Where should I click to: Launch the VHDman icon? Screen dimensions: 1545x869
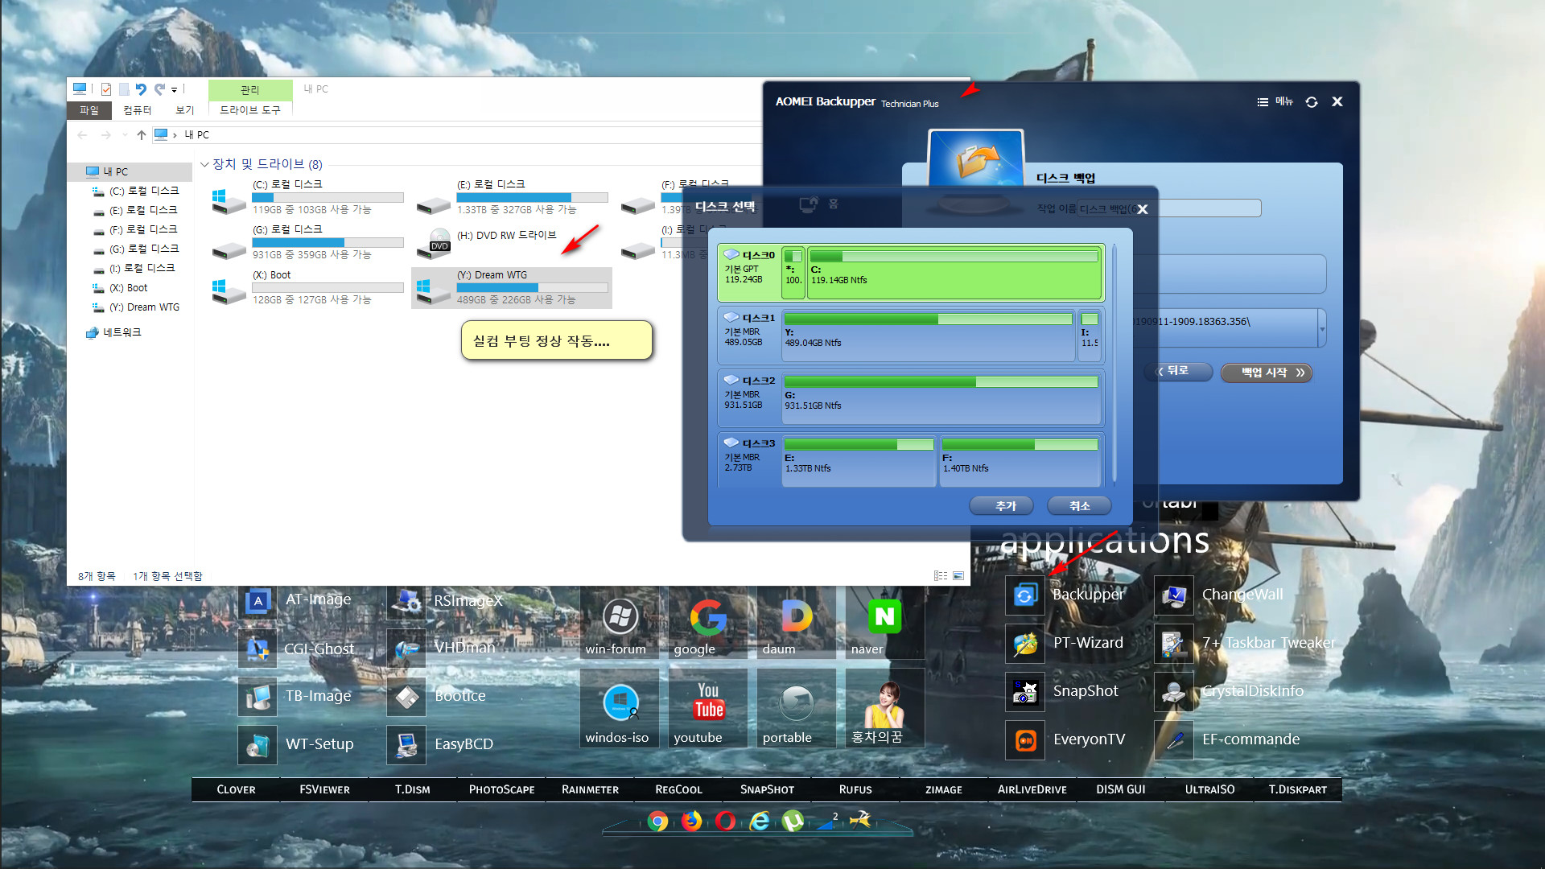point(406,649)
